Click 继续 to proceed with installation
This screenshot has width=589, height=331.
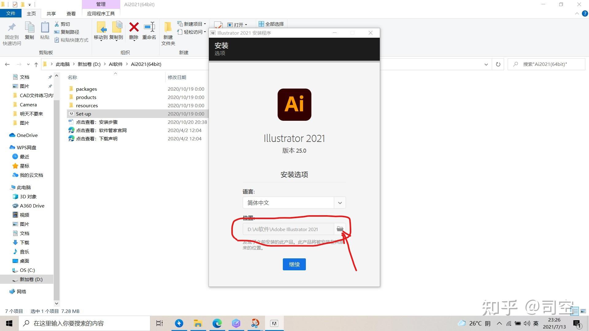click(x=294, y=264)
